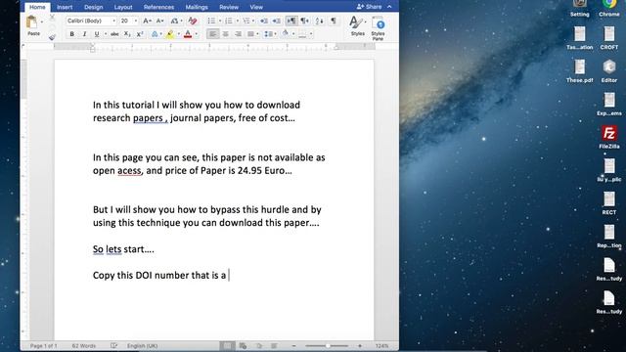Toggle bold formatting
Image resolution: width=626 pixels, height=352 pixels.
pos(71,34)
